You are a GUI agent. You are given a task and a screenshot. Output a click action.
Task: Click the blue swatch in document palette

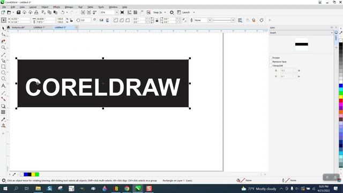pyautogui.click(x=26, y=174)
